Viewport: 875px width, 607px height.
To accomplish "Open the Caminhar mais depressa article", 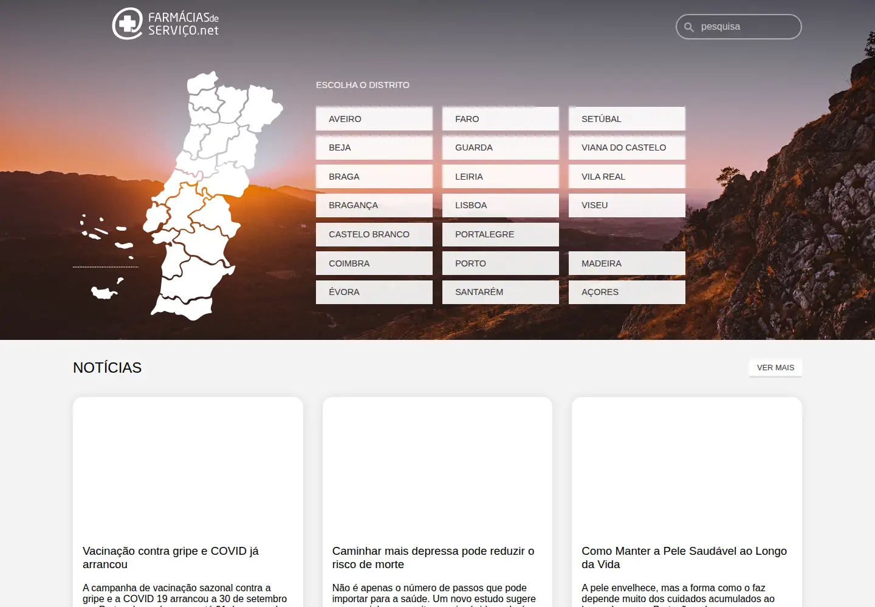I will (x=433, y=557).
